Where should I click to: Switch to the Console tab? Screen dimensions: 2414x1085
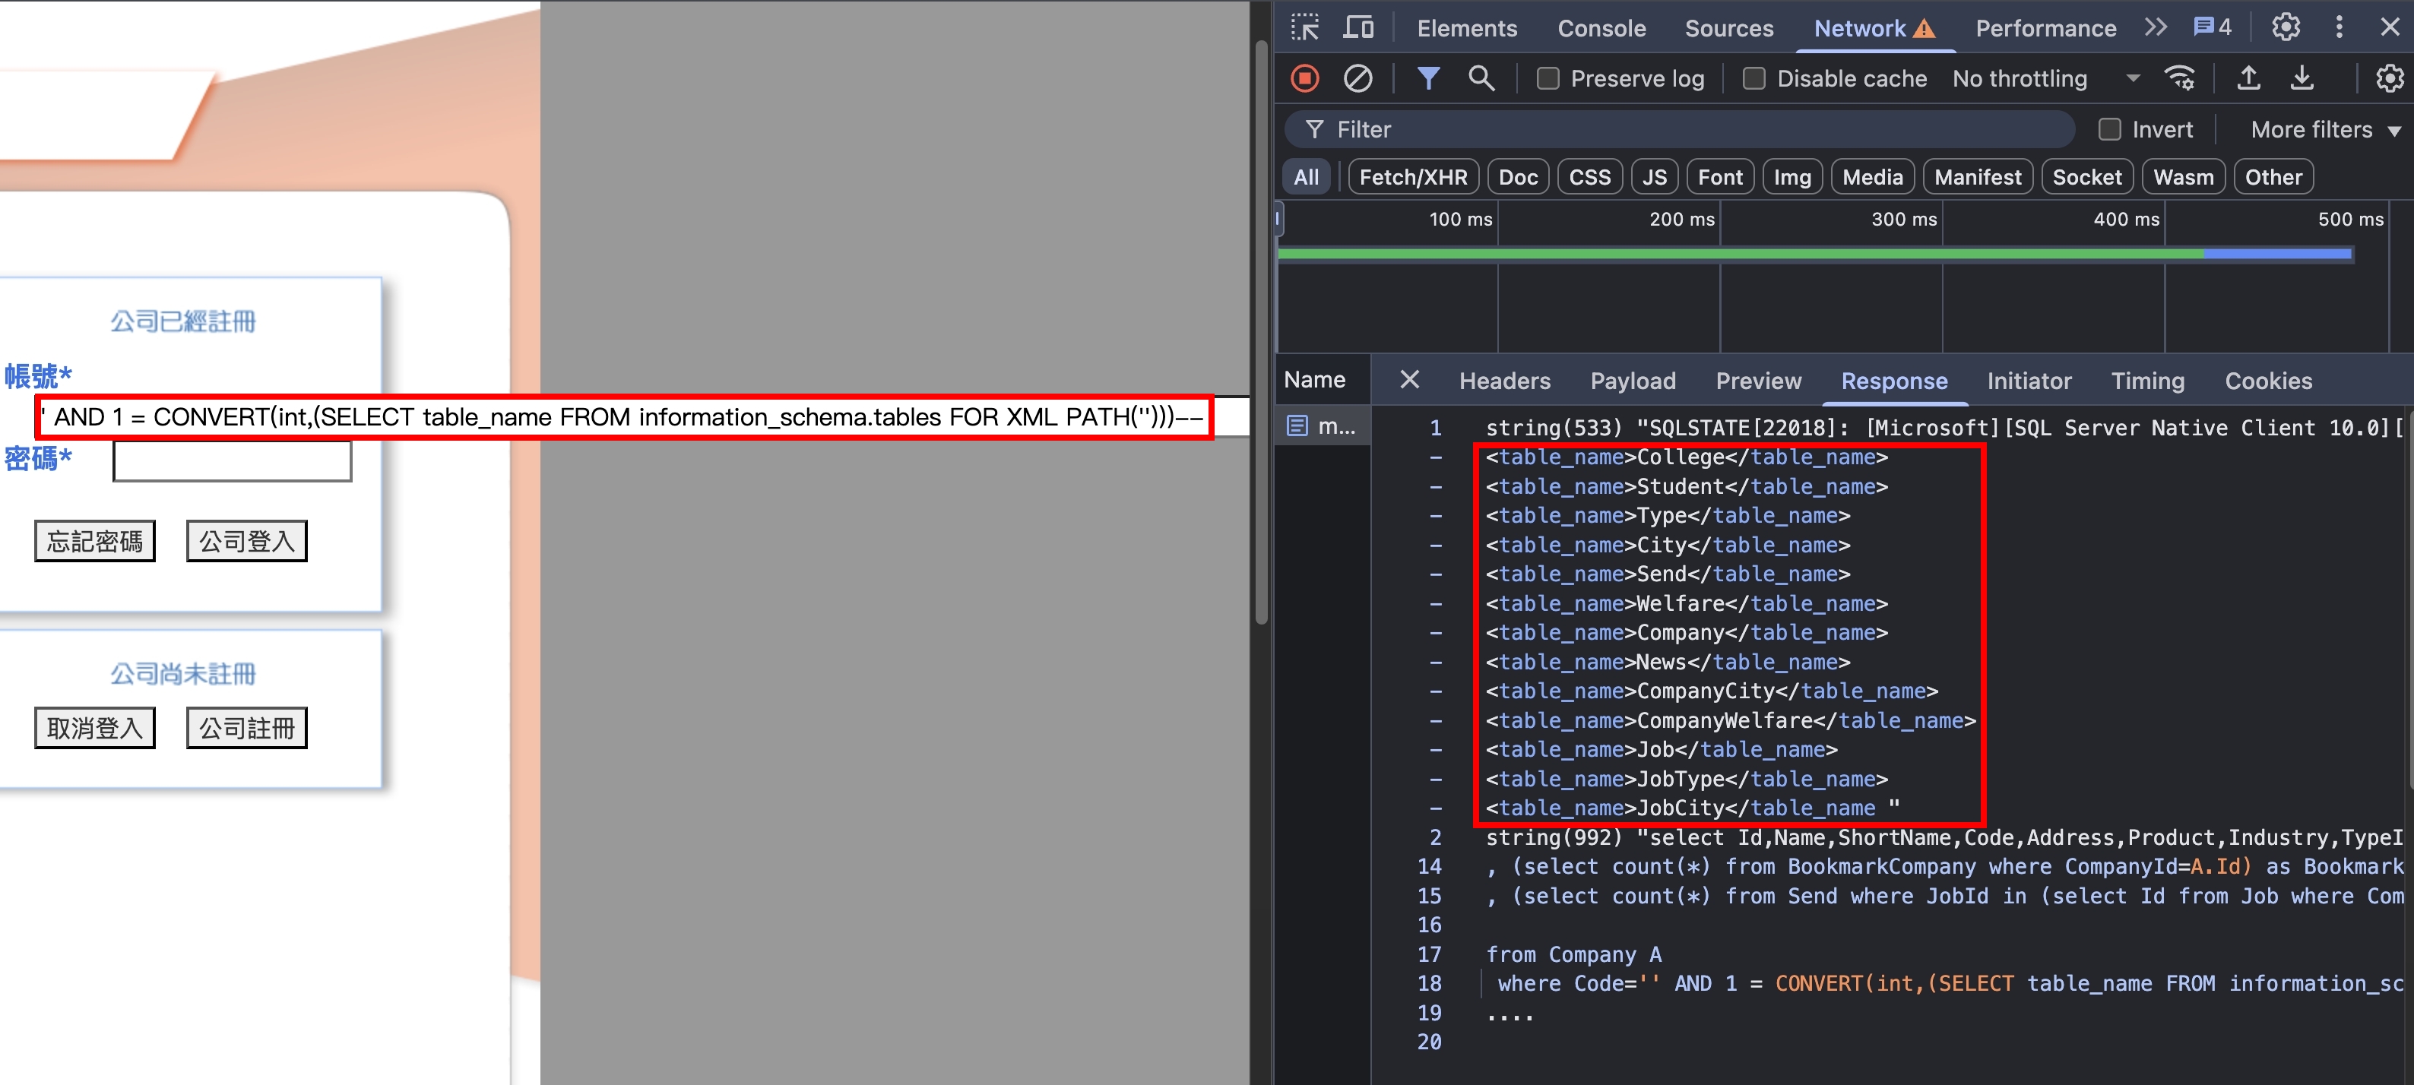(x=1601, y=28)
